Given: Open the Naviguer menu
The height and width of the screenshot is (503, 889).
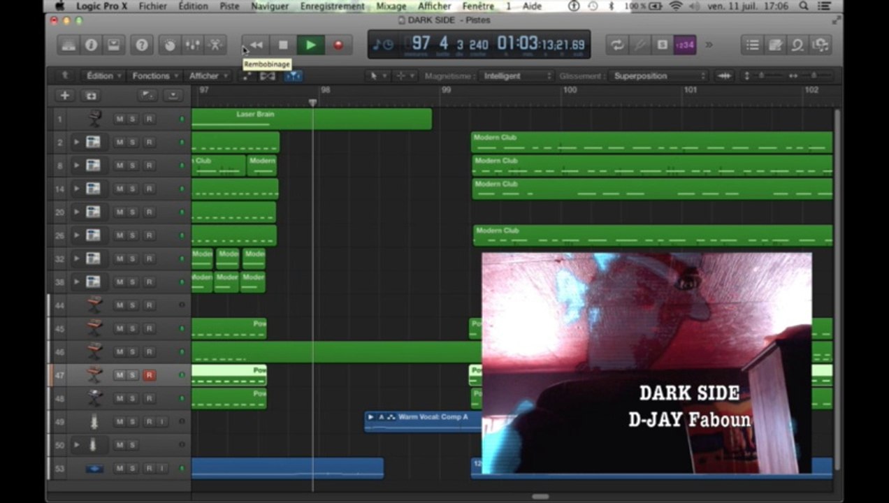Looking at the screenshot, I should click(270, 6).
